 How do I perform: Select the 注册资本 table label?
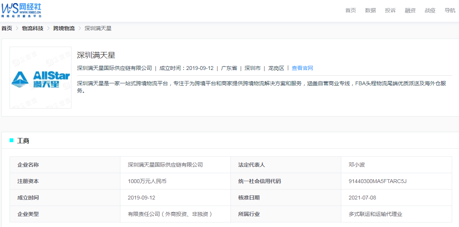pos(28,181)
